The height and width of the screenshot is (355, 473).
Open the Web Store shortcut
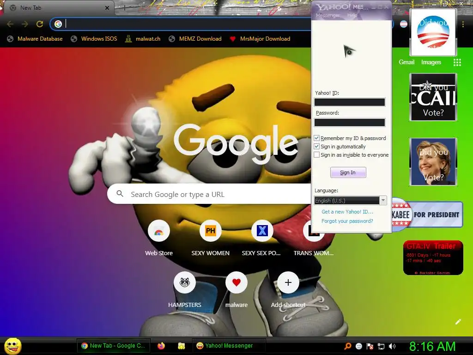coord(159,231)
